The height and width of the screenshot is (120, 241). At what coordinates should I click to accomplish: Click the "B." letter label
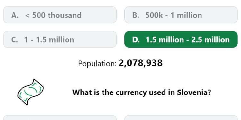[x=136, y=15]
